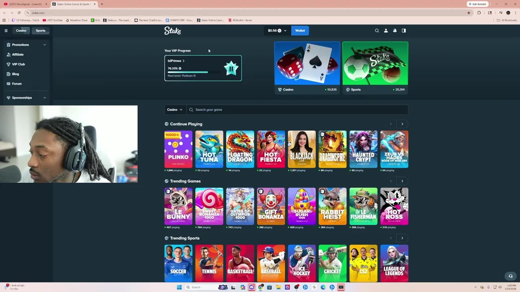Viewport: 520px width, 292px height.
Task: Click Ask Gemini button in Chrome
Action: [477, 4]
